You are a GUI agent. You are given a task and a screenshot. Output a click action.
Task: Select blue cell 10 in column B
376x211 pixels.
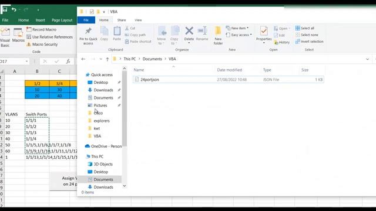coord(37,90)
